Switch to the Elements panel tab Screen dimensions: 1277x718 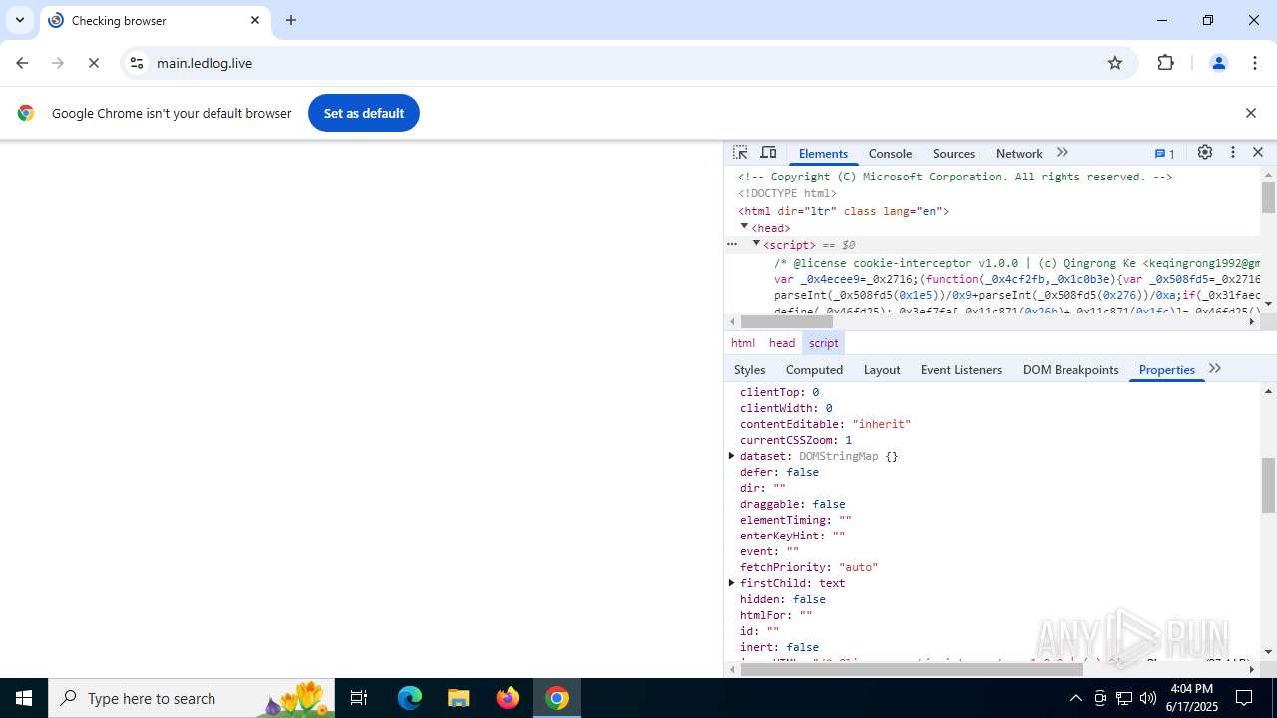click(x=823, y=153)
